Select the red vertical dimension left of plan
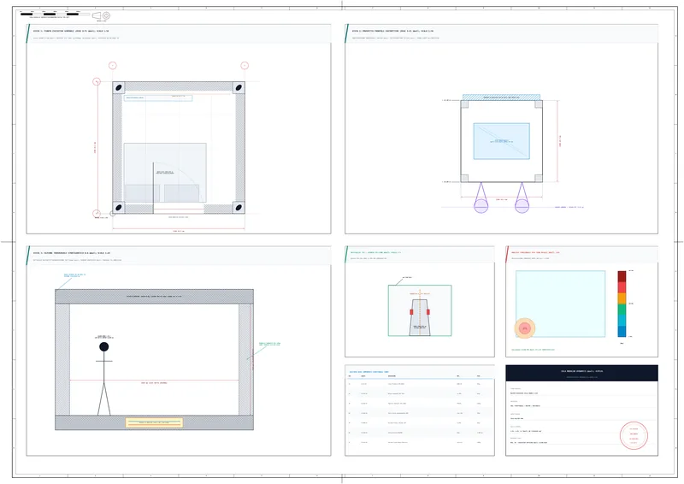Image resolution: width=684 pixels, height=484 pixels. point(97,148)
